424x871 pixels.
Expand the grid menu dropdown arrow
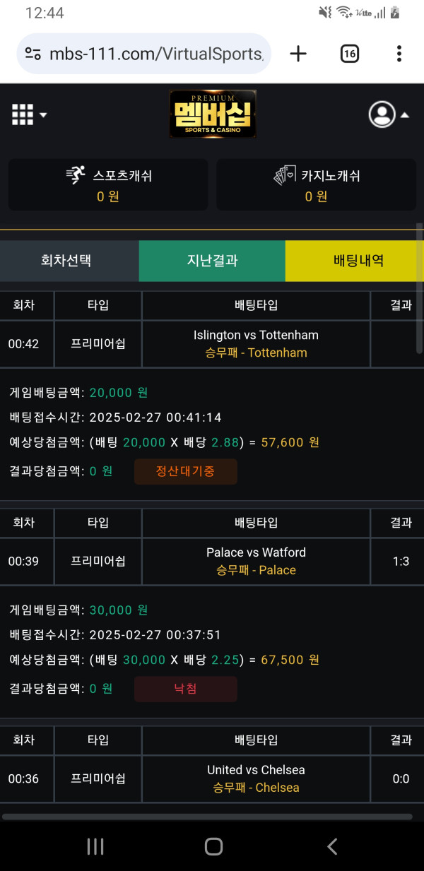pos(42,114)
